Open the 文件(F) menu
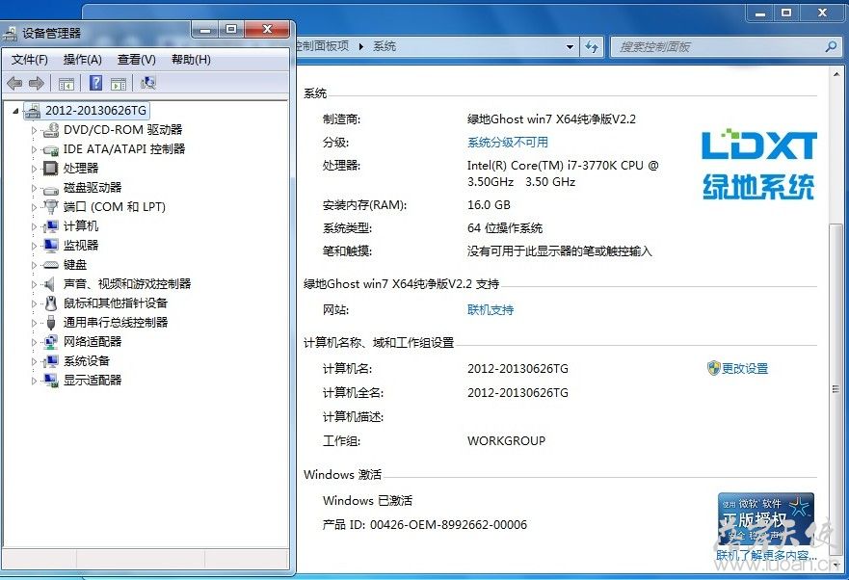The width and height of the screenshot is (849, 580). point(30,60)
